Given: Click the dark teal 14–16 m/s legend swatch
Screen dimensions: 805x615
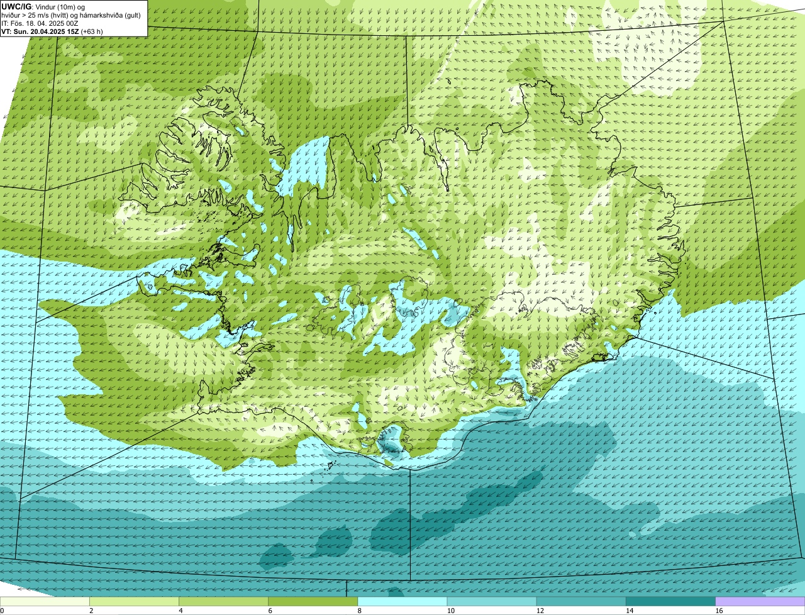Looking at the screenshot, I should (x=671, y=601).
